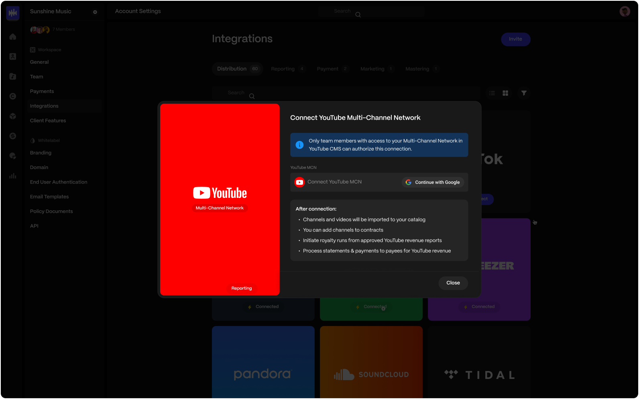Switch to list view icon

tap(492, 93)
